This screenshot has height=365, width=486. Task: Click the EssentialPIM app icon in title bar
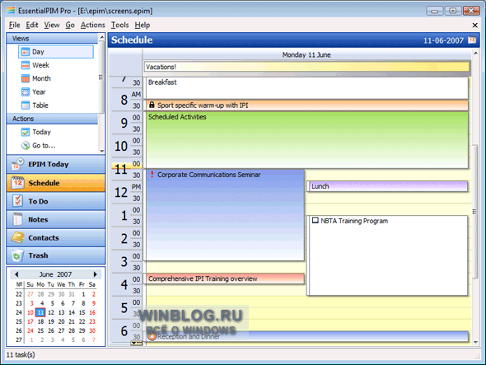click(12, 11)
